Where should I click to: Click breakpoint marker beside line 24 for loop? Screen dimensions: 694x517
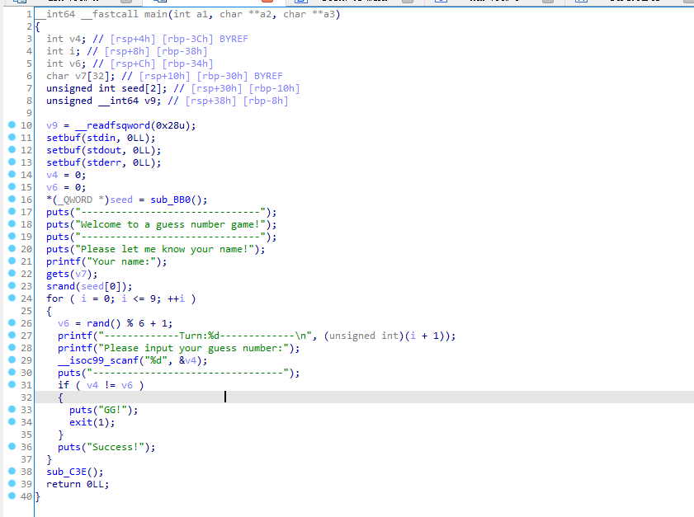12,298
